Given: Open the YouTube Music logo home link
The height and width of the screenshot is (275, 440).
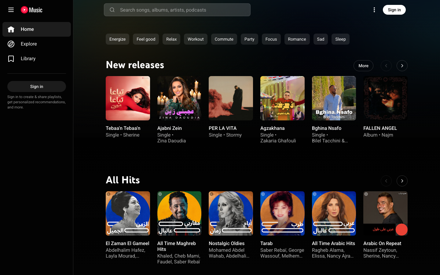Looking at the screenshot, I should 31,10.
